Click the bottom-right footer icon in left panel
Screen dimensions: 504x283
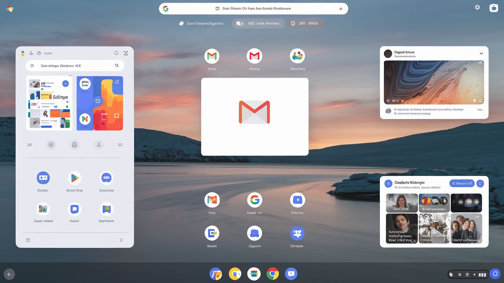(121, 240)
